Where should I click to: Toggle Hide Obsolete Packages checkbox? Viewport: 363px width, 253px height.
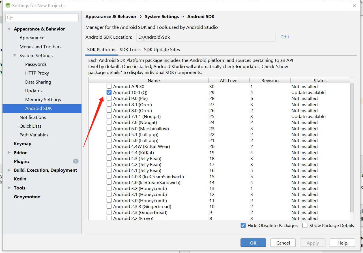(243, 225)
